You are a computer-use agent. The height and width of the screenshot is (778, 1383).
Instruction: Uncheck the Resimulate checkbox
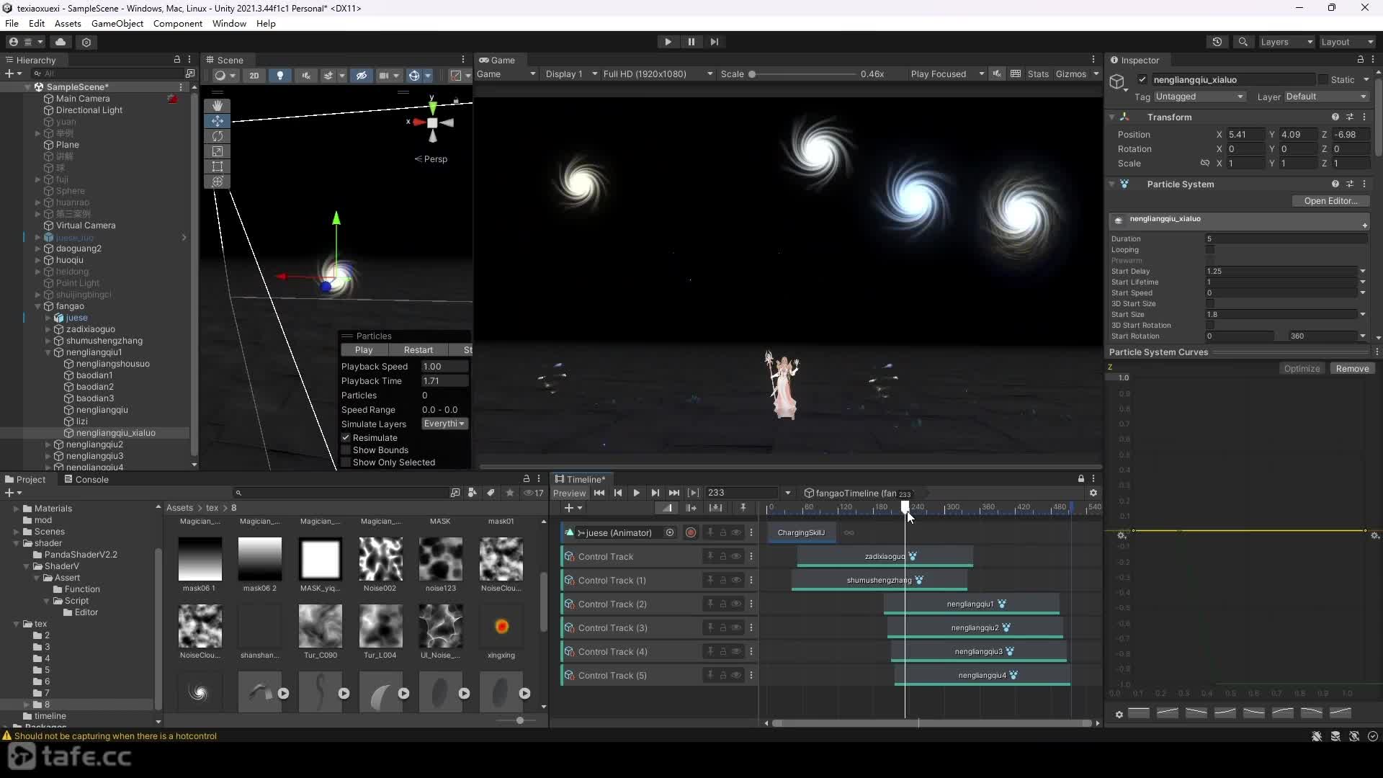coord(346,438)
